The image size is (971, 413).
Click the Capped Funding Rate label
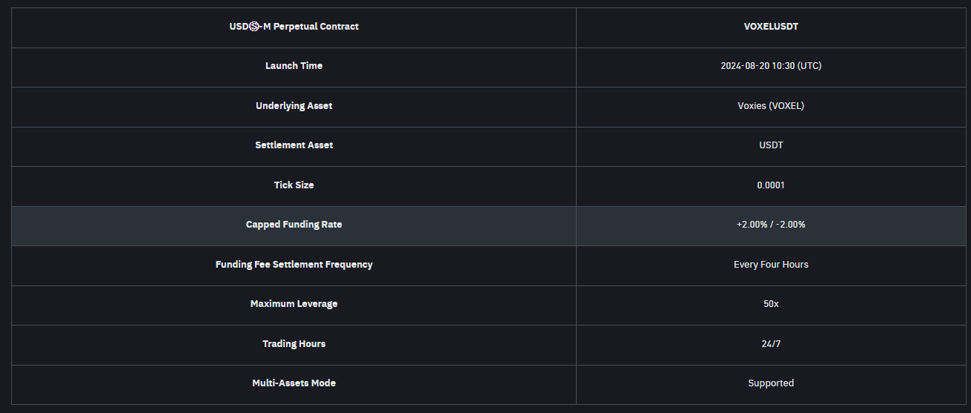click(294, 225)
